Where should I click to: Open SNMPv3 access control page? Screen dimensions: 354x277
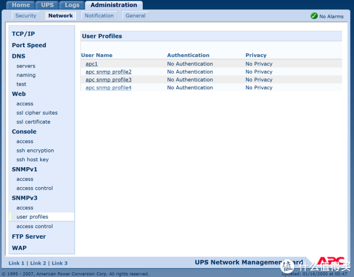point(35,226)
